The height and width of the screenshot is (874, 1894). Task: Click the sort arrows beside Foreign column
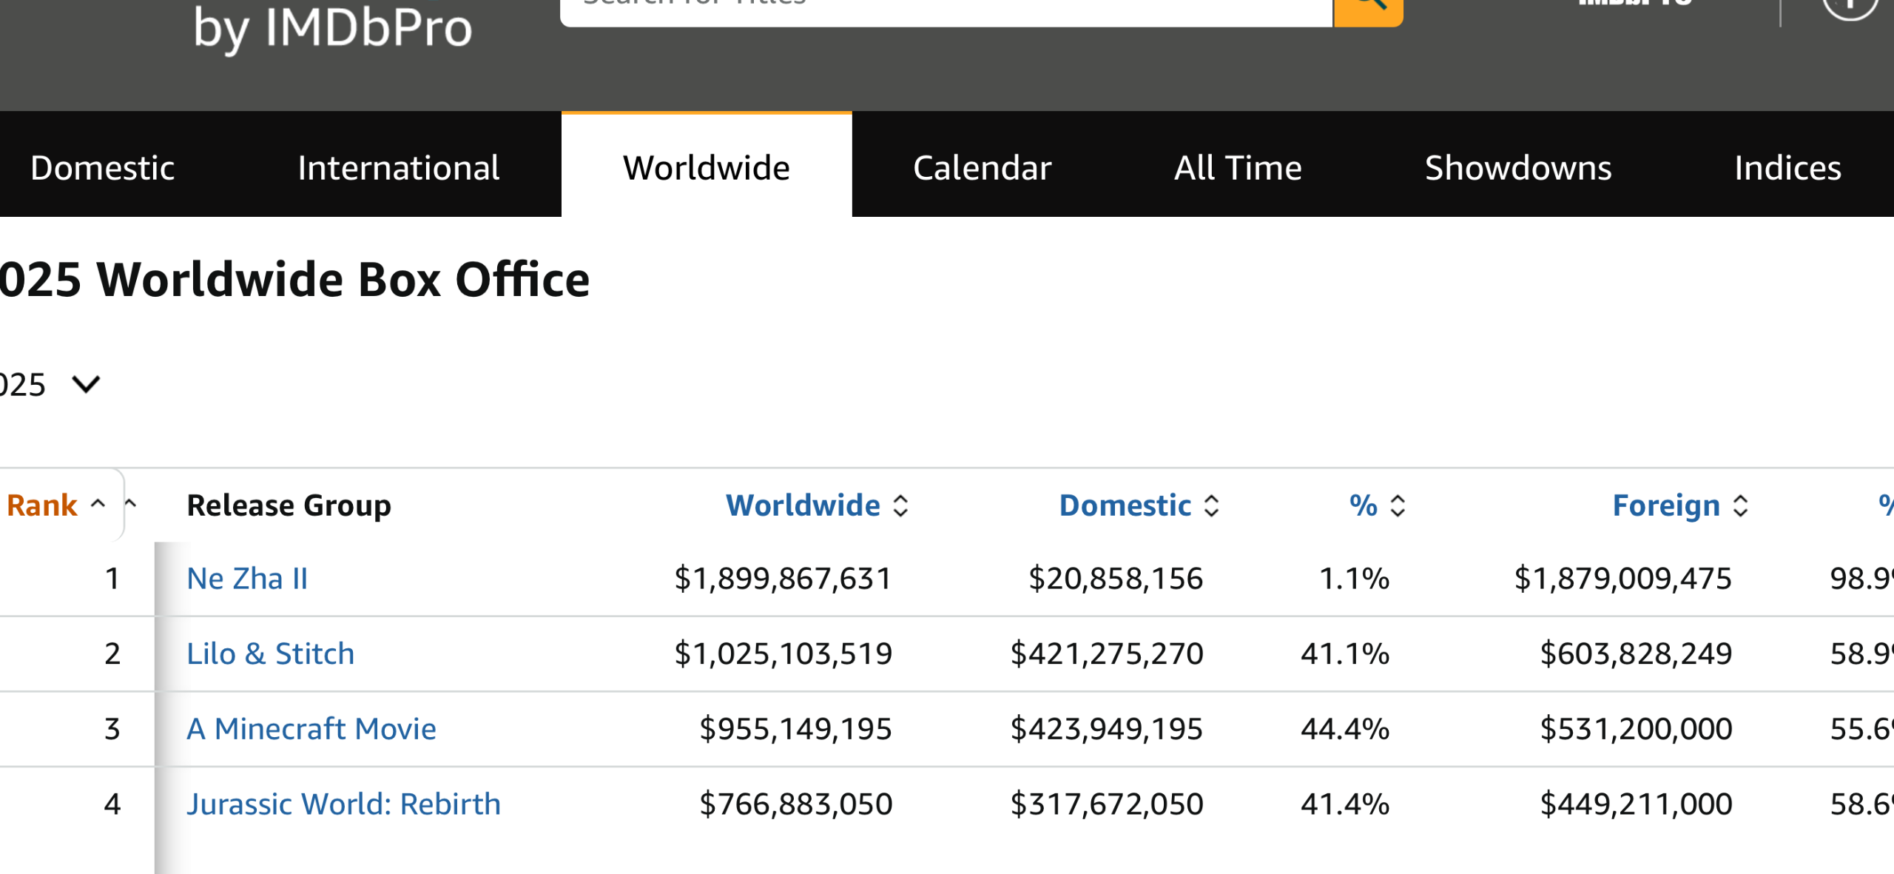[x=1741, y=506]
